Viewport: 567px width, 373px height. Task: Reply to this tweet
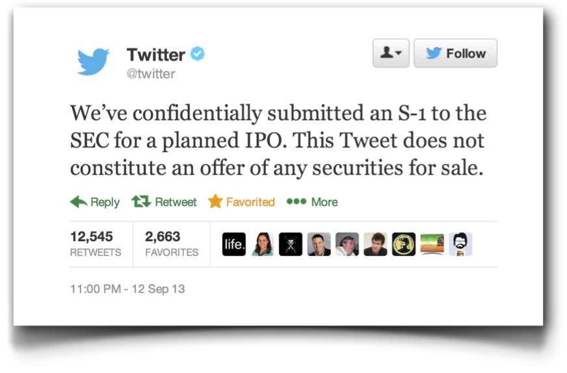pos(95,202)
